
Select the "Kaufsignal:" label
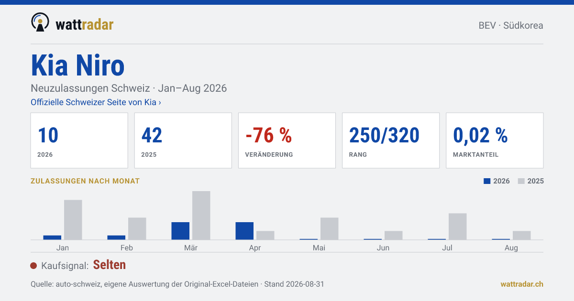(x=65, y=266)
